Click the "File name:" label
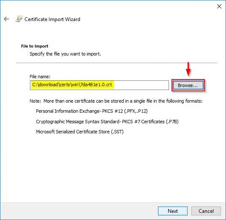Viewport: 226px width, 220px height. coord(40,77)
